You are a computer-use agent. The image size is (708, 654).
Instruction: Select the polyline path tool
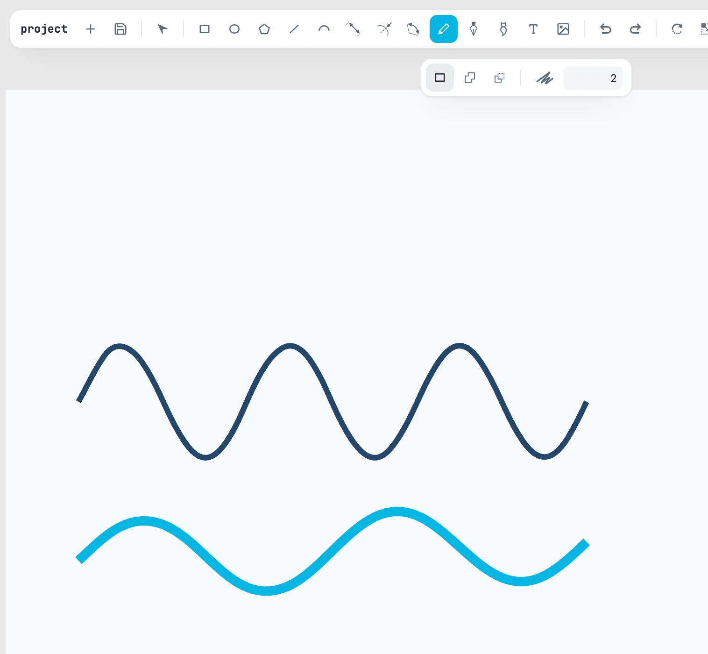(413, 29)
